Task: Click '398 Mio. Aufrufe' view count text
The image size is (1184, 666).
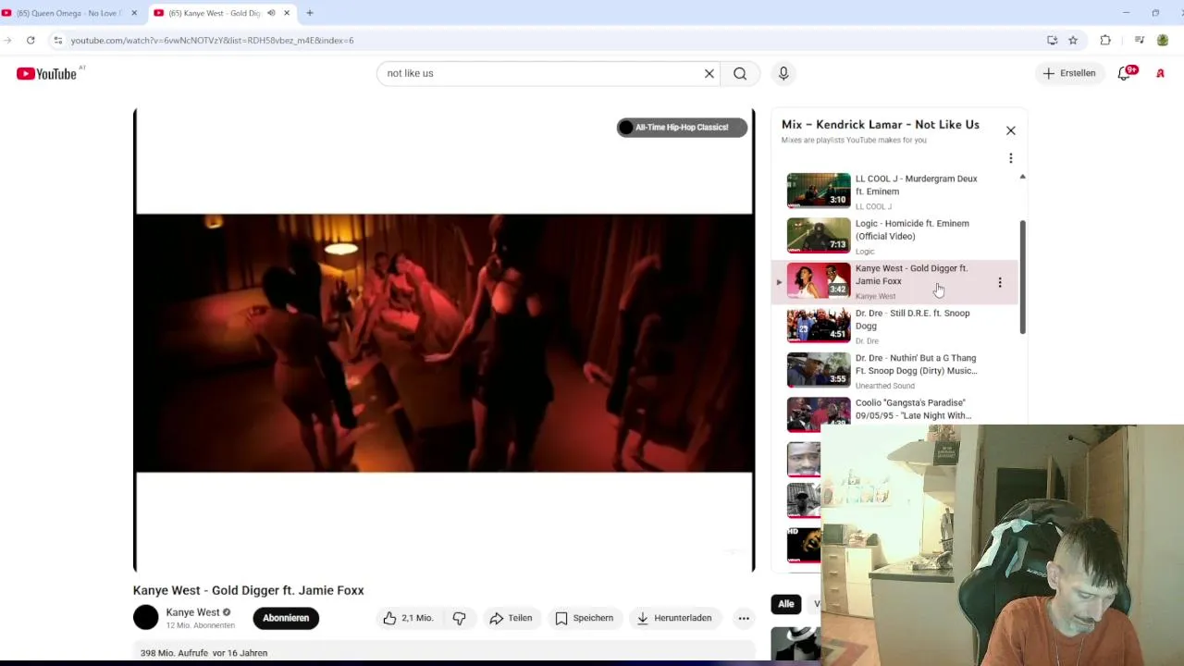Action: [x=174, y=653]
